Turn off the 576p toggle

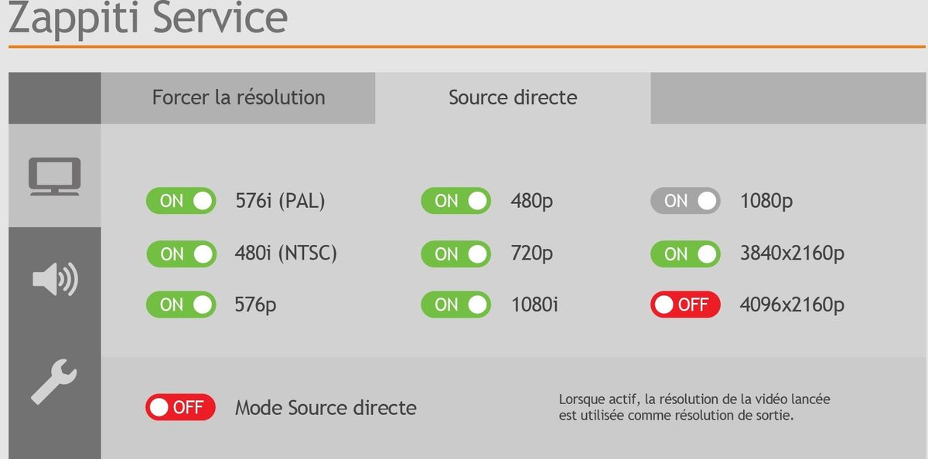(181, 304)
